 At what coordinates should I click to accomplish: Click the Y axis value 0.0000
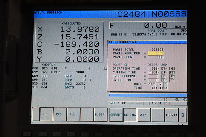(82, 59)
